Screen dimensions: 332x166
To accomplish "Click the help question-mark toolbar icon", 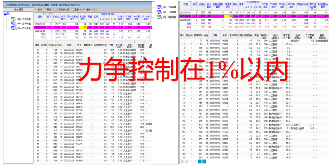I will pyautogui.click(x=96, y=10).
